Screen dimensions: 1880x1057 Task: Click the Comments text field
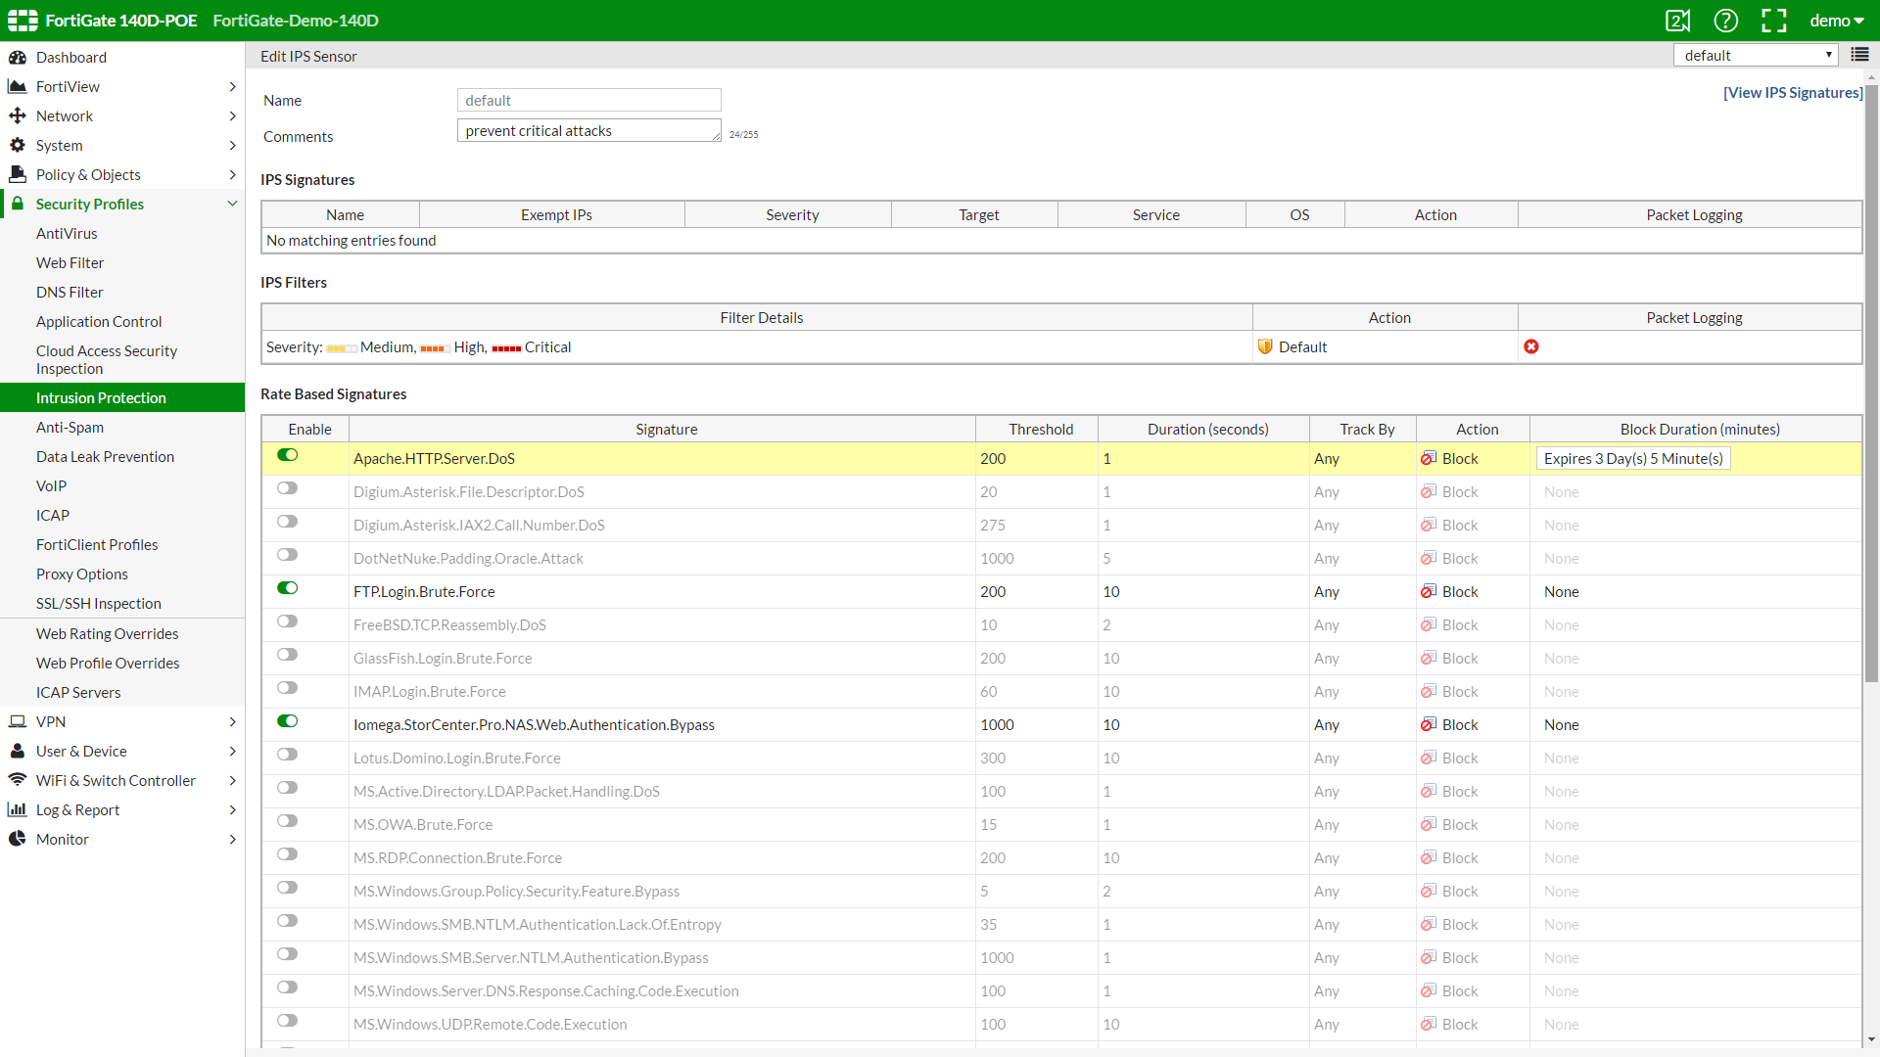coord(588,131)
